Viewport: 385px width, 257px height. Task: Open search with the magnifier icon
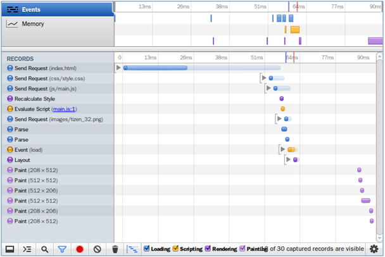point(44,249)
